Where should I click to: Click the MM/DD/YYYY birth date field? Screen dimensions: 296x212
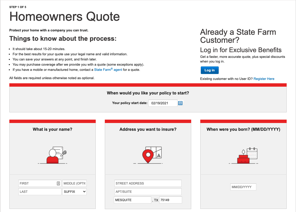click(x=243, y=187)
